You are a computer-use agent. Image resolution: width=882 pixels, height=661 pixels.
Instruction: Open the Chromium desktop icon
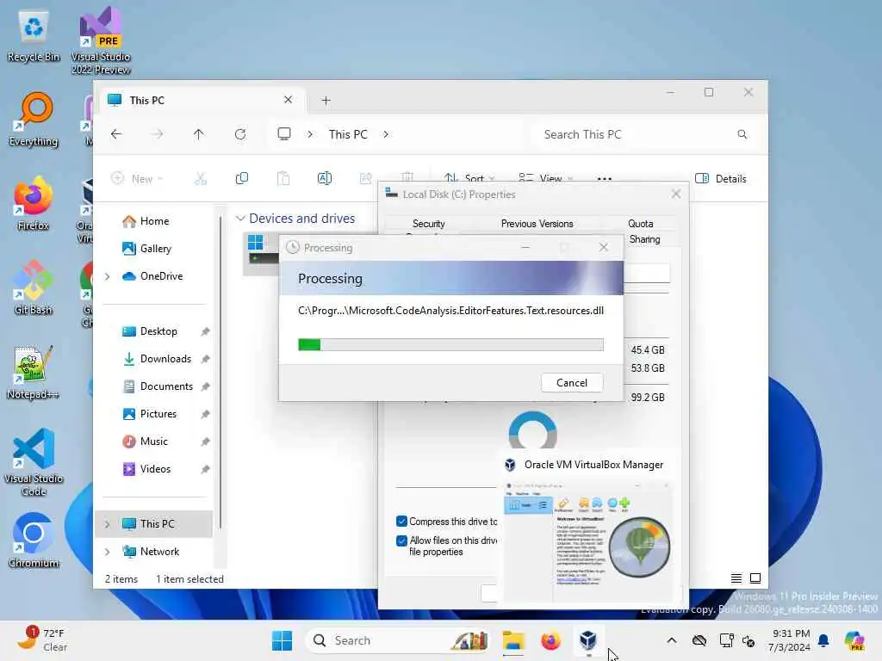coord(34,541)
